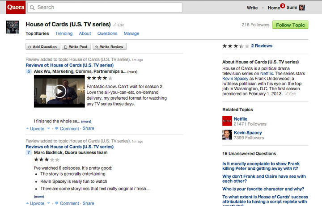The width and height of the screenshot is (322, 206).
Task: Open Kevin Spacey link in About text
Action: click(x=235, y=79)
